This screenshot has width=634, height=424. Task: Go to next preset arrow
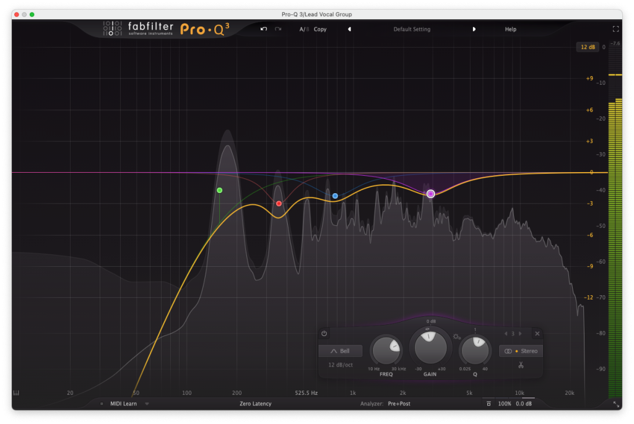click(x=474, y=29)
